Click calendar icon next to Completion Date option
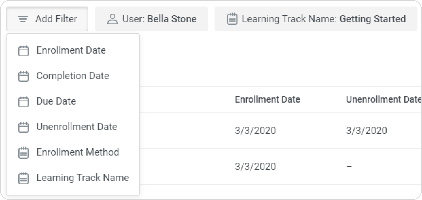The image size is (422, 200). click(x=23, y=76)
